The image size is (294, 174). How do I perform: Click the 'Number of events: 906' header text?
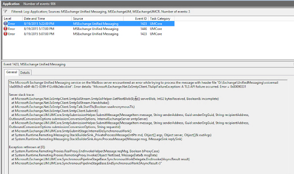(x=40, y=4)
